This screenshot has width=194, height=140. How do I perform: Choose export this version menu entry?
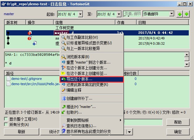click(x=92, y=79)
